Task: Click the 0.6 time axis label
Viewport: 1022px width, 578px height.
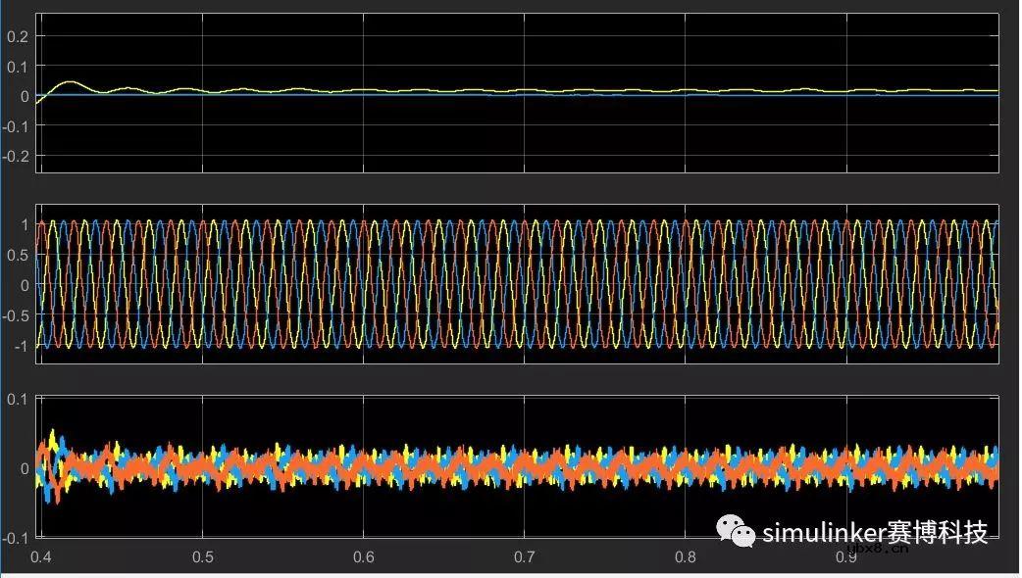Action: point(363,556)
